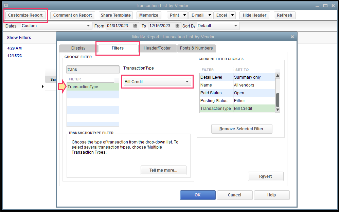Click scroll down arrow in current filters
The width and height of the screenshot is (339, 212).
(278, 110)
